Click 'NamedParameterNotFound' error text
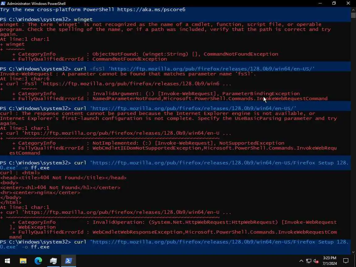 pyautogui.click(x=126, y=99)
